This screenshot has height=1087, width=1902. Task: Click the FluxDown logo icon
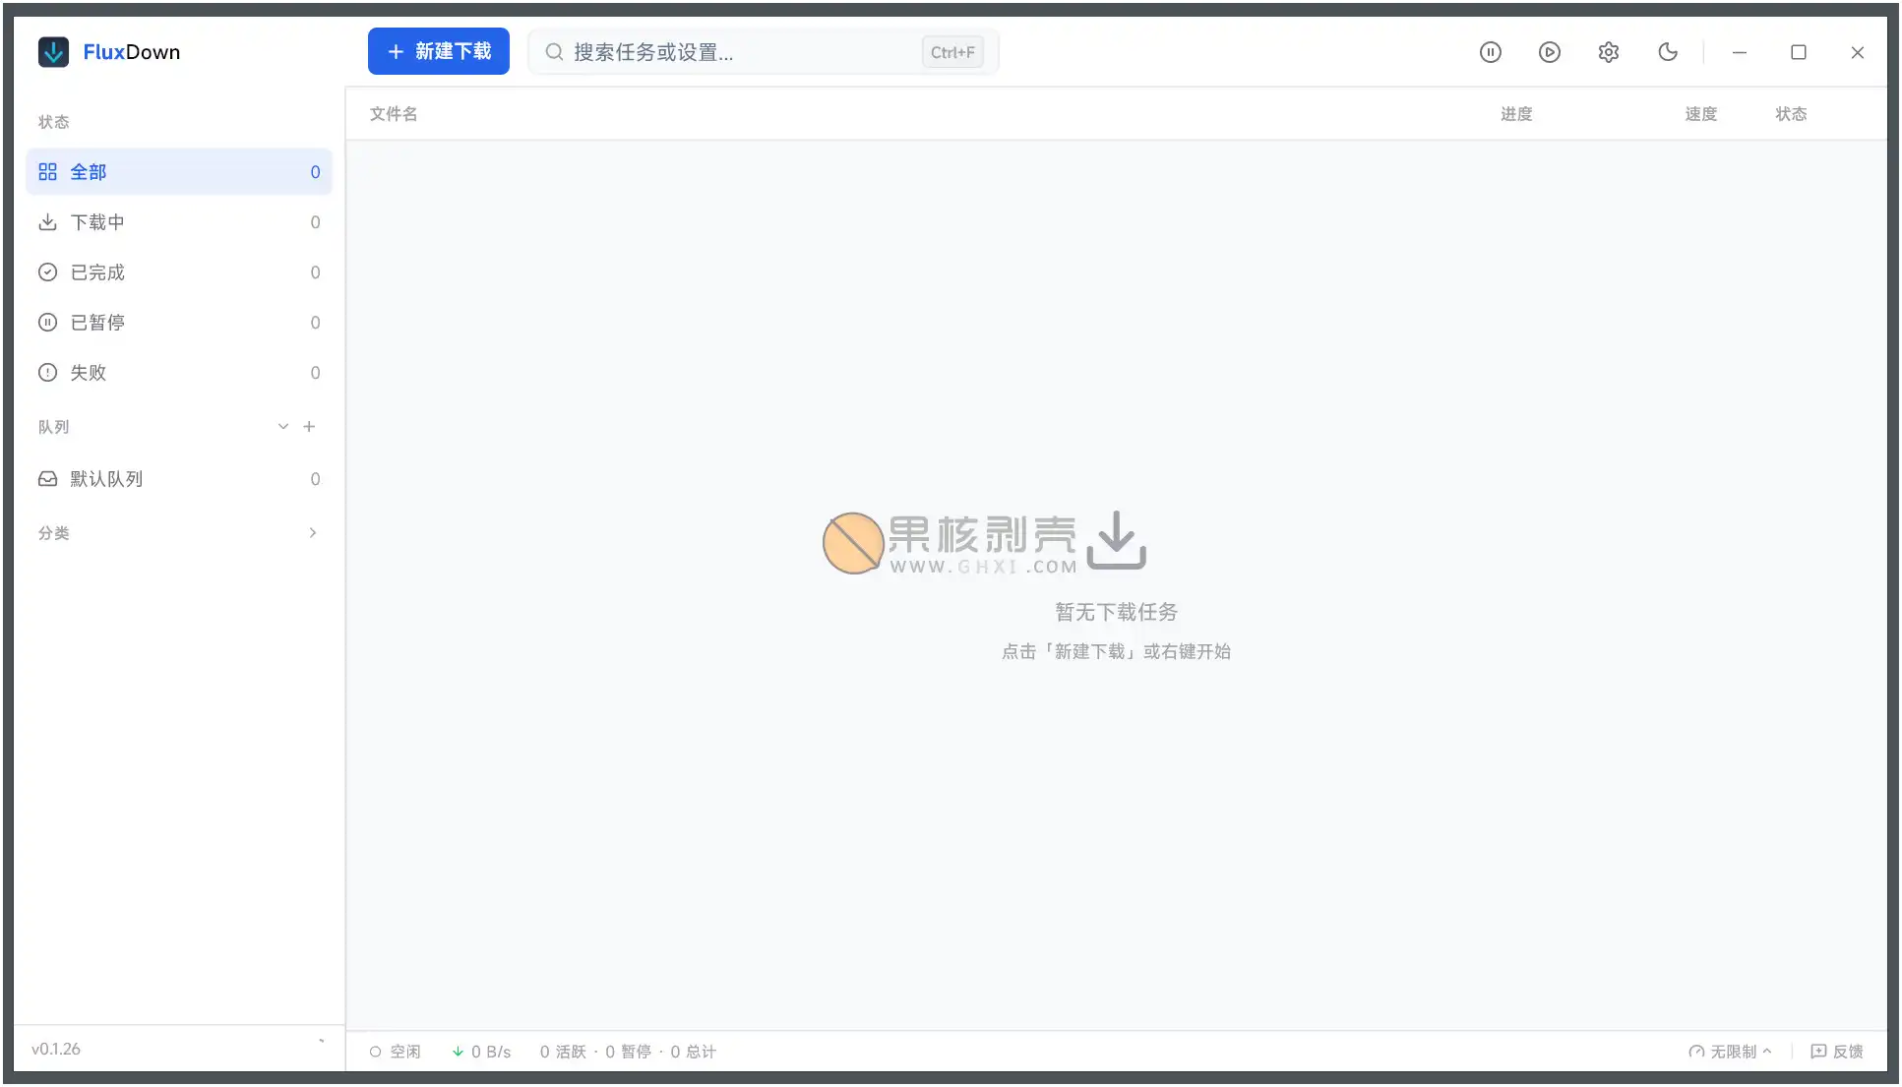(53, 52)
